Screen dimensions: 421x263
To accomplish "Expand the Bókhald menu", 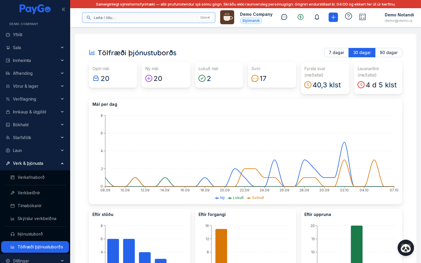I will tap(35, 125).
